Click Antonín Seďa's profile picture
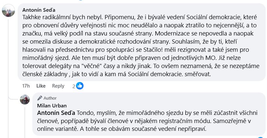The image size is (267, 138). pos(8,11)
